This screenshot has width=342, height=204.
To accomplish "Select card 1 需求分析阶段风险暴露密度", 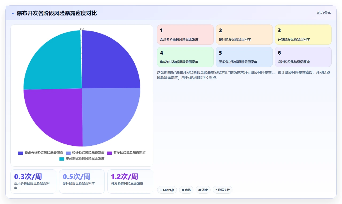I will coord(185,35).
